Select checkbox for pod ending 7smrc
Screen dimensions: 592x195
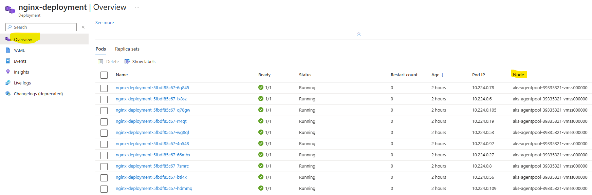tap(104, 167)
